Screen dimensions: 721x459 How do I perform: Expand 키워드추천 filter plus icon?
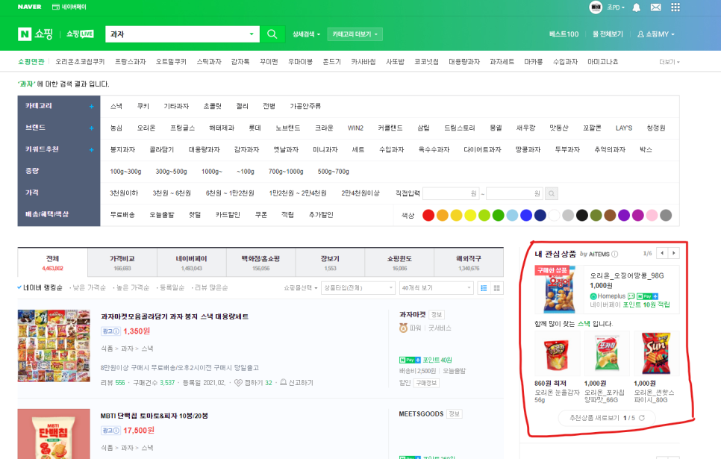click(x=92, y=149)
